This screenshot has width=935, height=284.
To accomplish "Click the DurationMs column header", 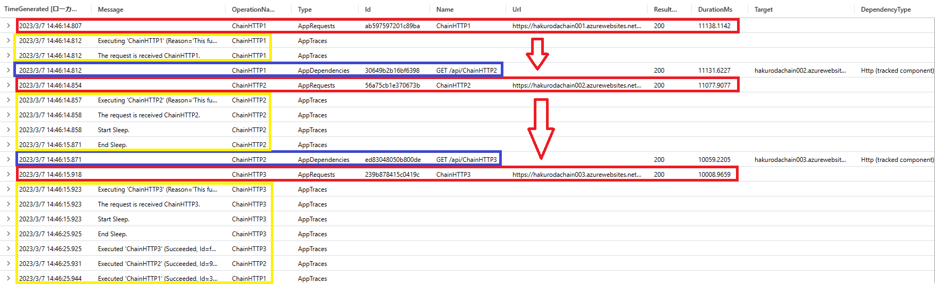I will (715, 10).
